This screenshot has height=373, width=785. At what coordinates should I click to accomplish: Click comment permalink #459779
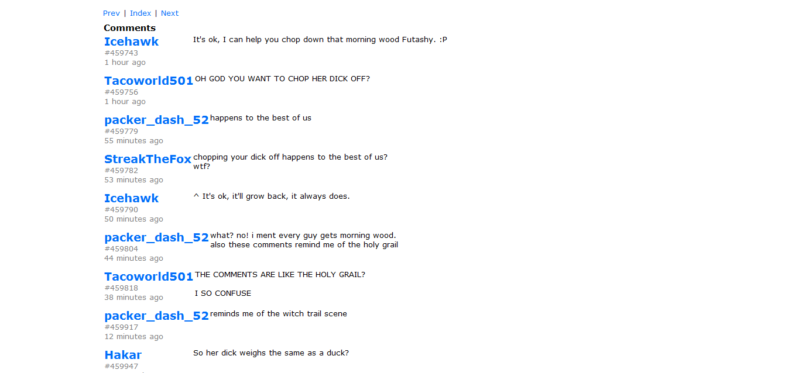121,132
